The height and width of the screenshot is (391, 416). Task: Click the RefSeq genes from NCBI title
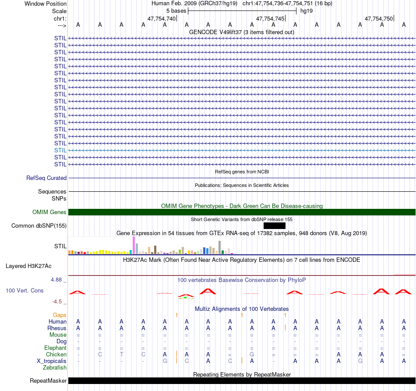[242, 172]
